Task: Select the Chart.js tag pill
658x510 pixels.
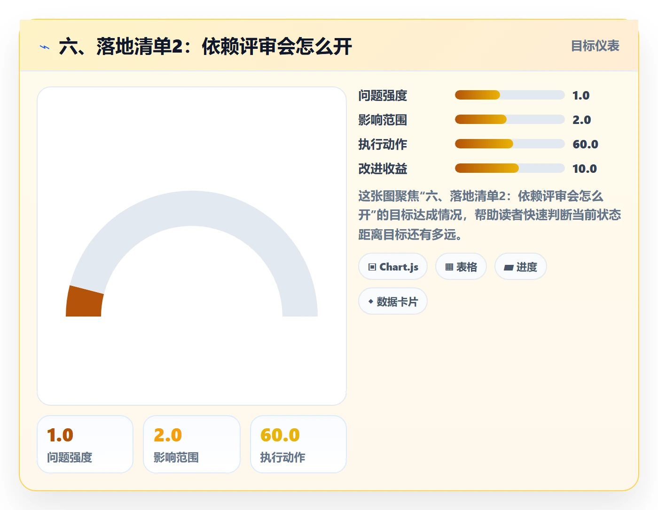Action: pyautogui.click(x=393, y=267)
